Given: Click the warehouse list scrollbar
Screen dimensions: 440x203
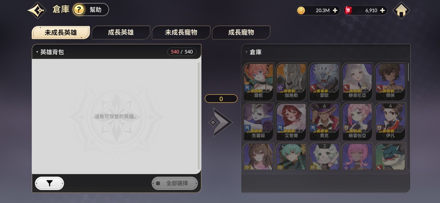Looking at the screenshot, I should [408, 72].
